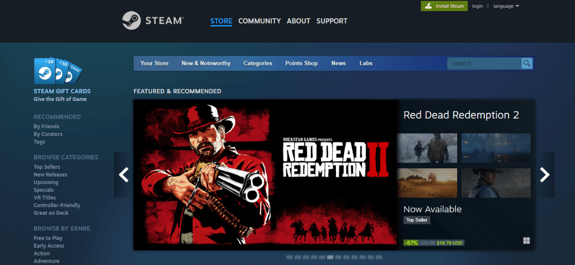
Task: Browse VR Titles in the sidebar
Action: 45,198
